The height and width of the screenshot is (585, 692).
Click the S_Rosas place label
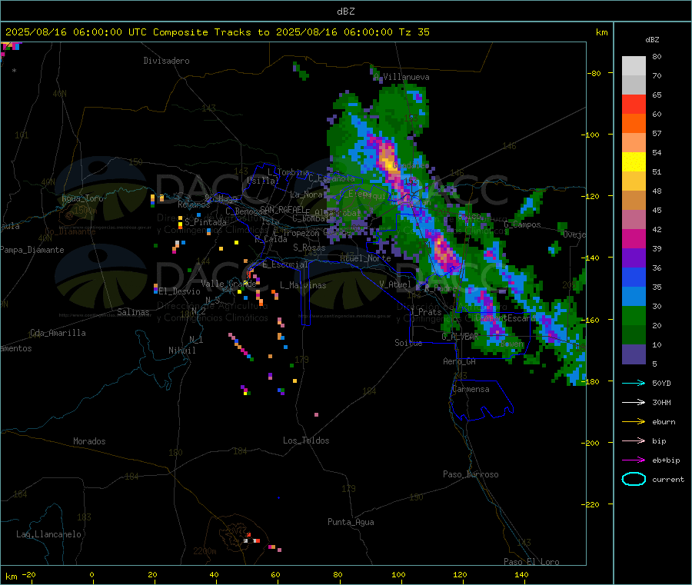[309, 248]
